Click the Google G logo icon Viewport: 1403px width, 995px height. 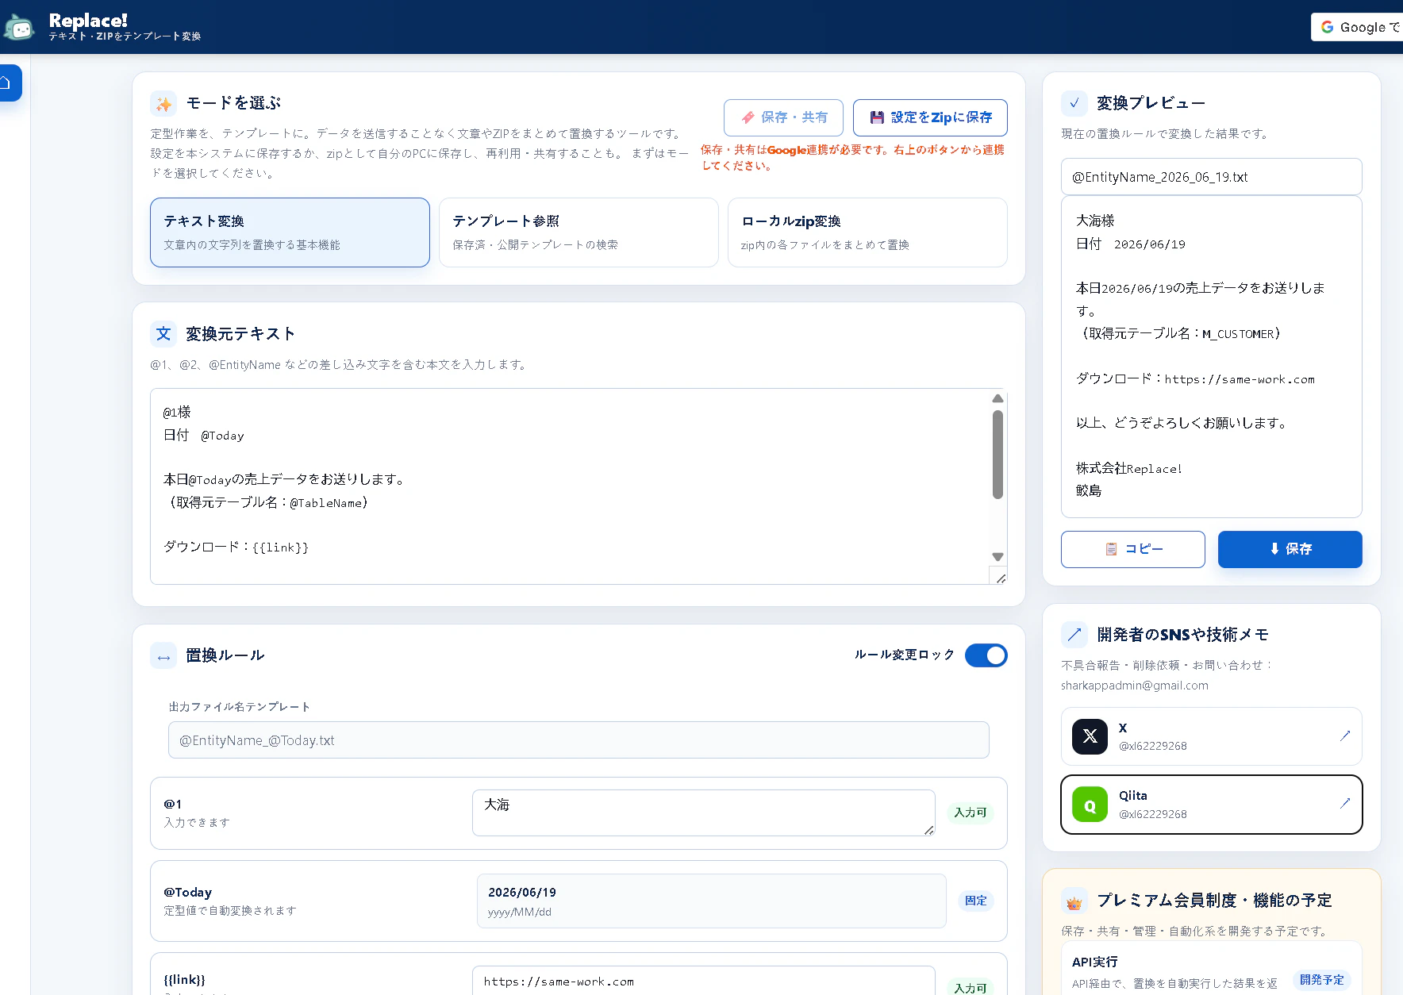[1327, 27]
